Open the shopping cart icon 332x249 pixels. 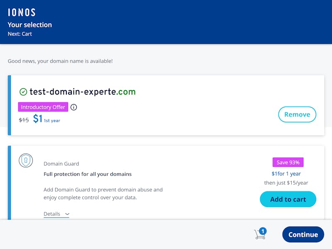pos(260,234)
